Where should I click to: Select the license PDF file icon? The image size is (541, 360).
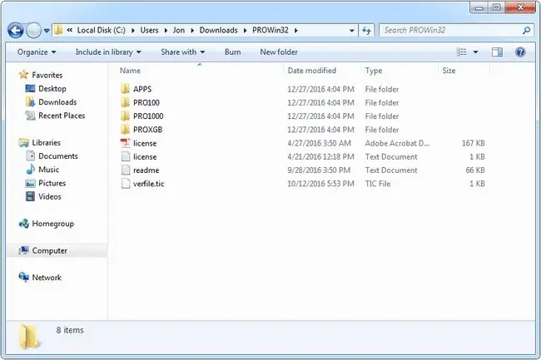[125, 143]
